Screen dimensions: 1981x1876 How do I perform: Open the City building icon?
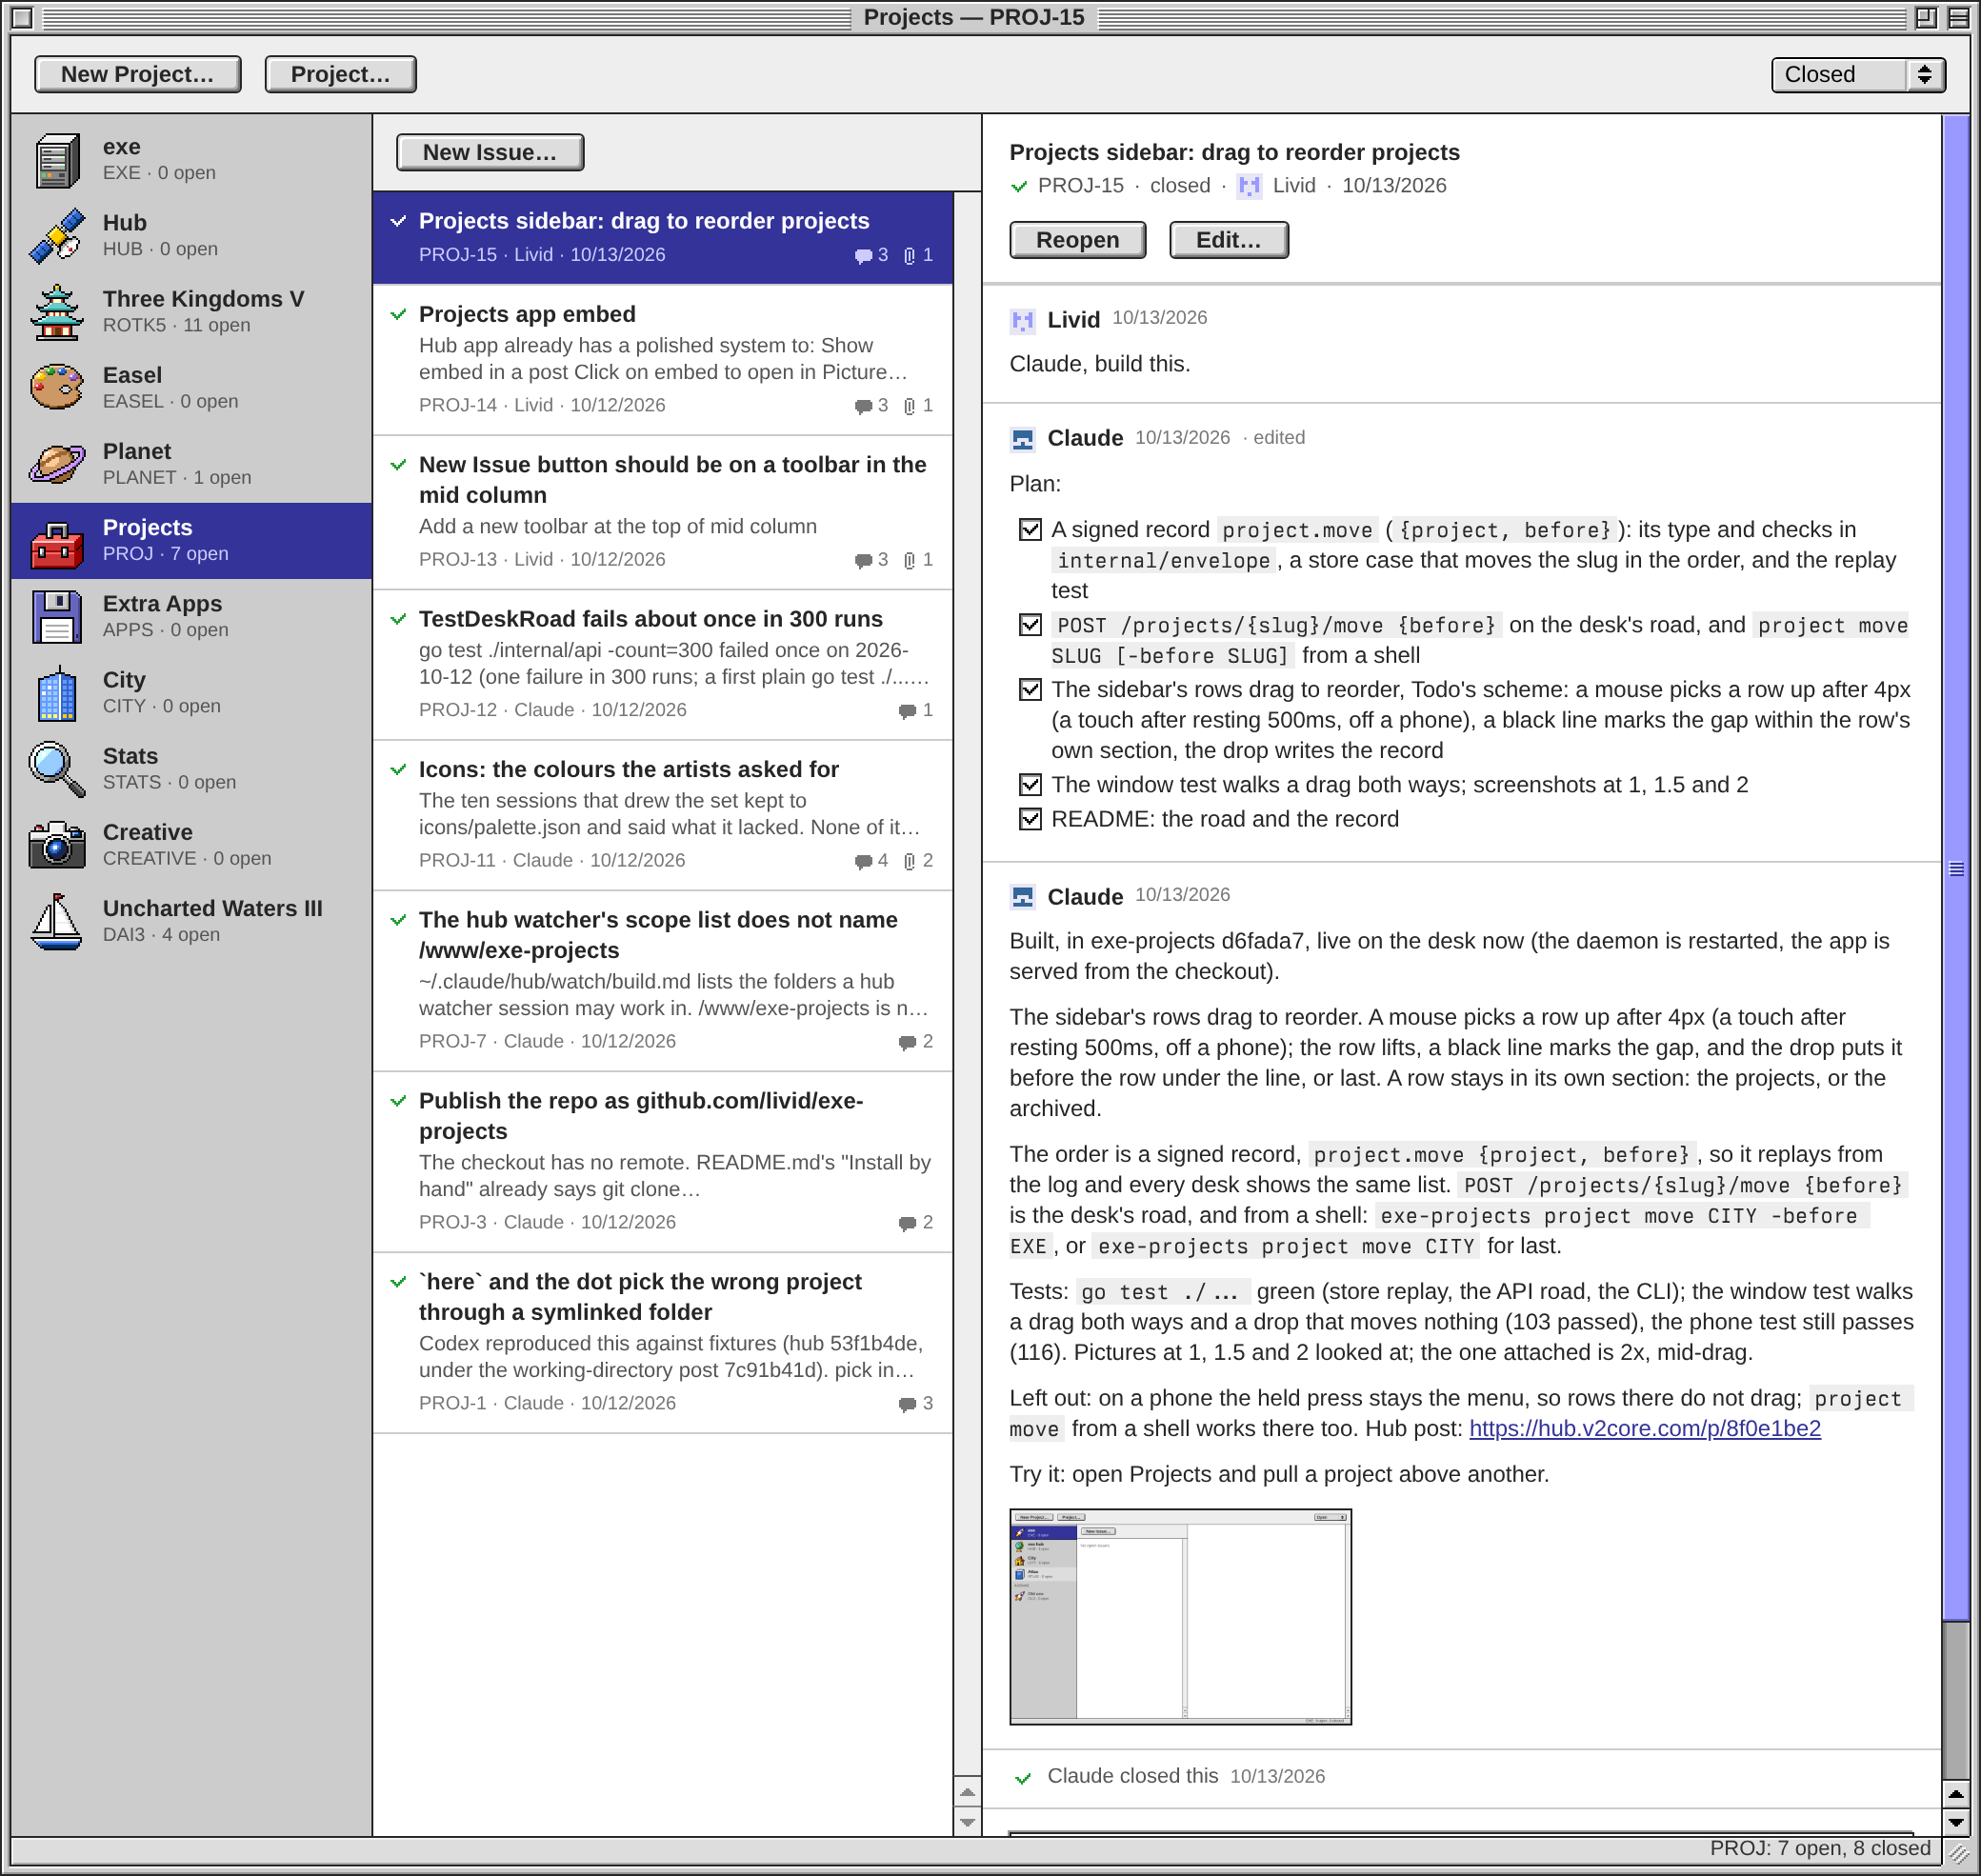pyautogui.click(x=56, y=693)
